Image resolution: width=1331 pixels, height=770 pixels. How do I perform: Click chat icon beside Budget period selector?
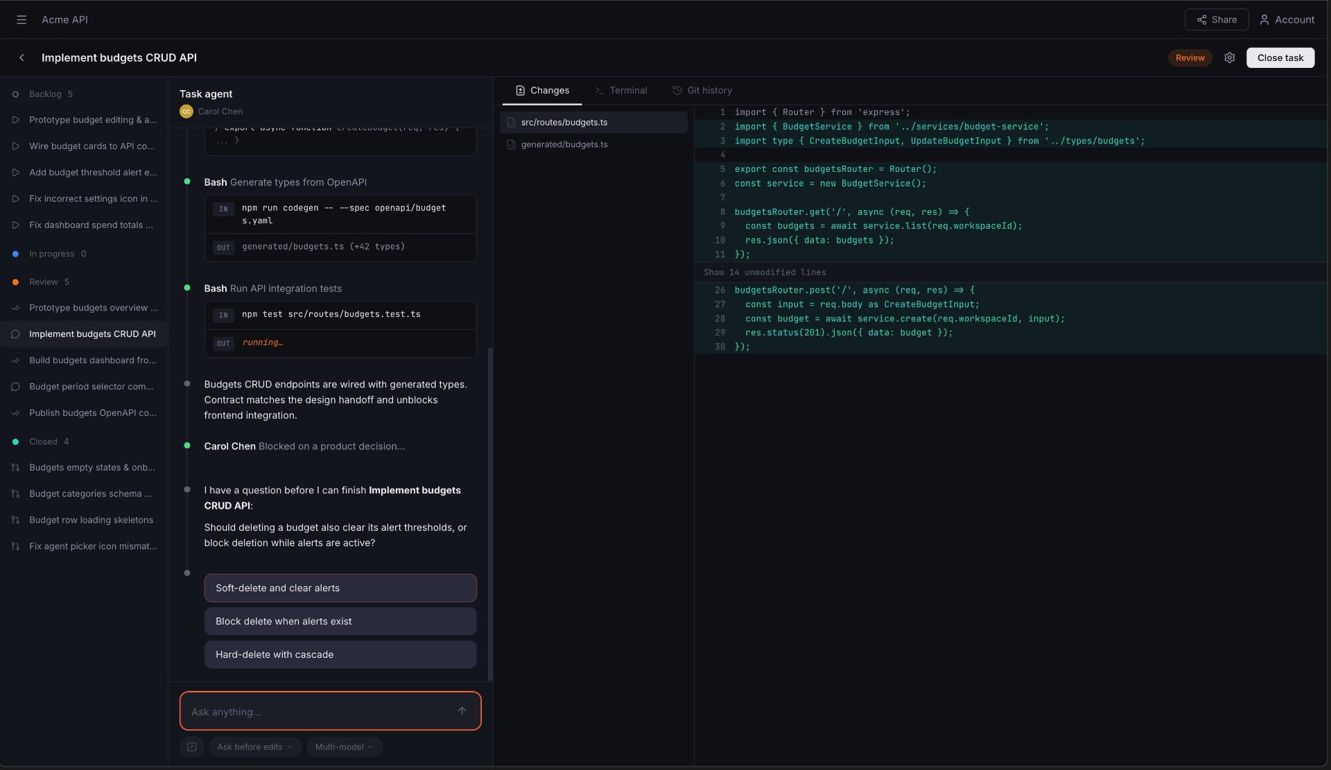tap(15, 387)
